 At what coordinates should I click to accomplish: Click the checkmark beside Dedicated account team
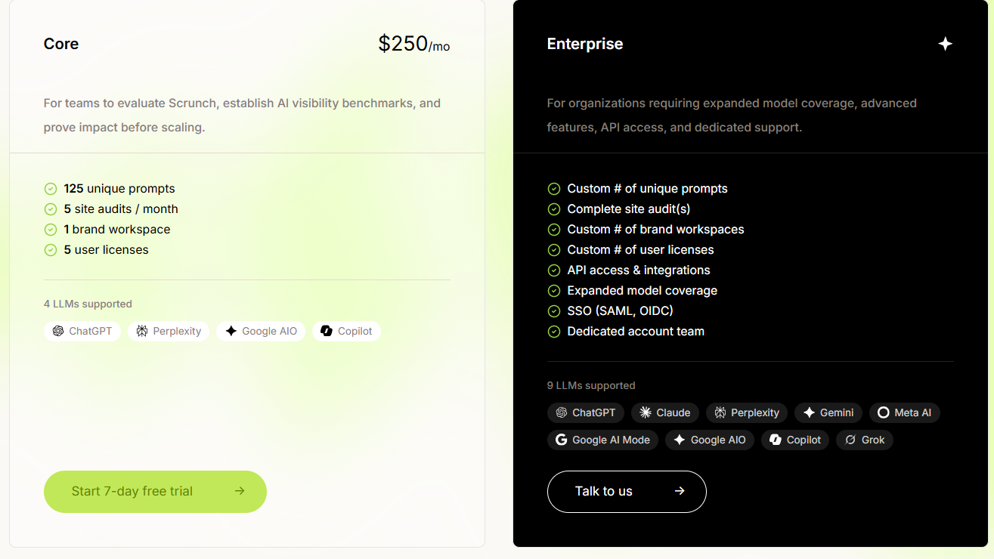553,331
